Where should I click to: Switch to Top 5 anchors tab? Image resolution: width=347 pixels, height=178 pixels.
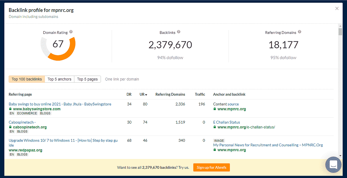pyautogui.click(x=59, y=79)
